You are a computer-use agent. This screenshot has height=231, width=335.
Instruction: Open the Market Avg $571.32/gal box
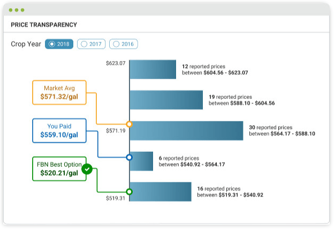[59, 93]
